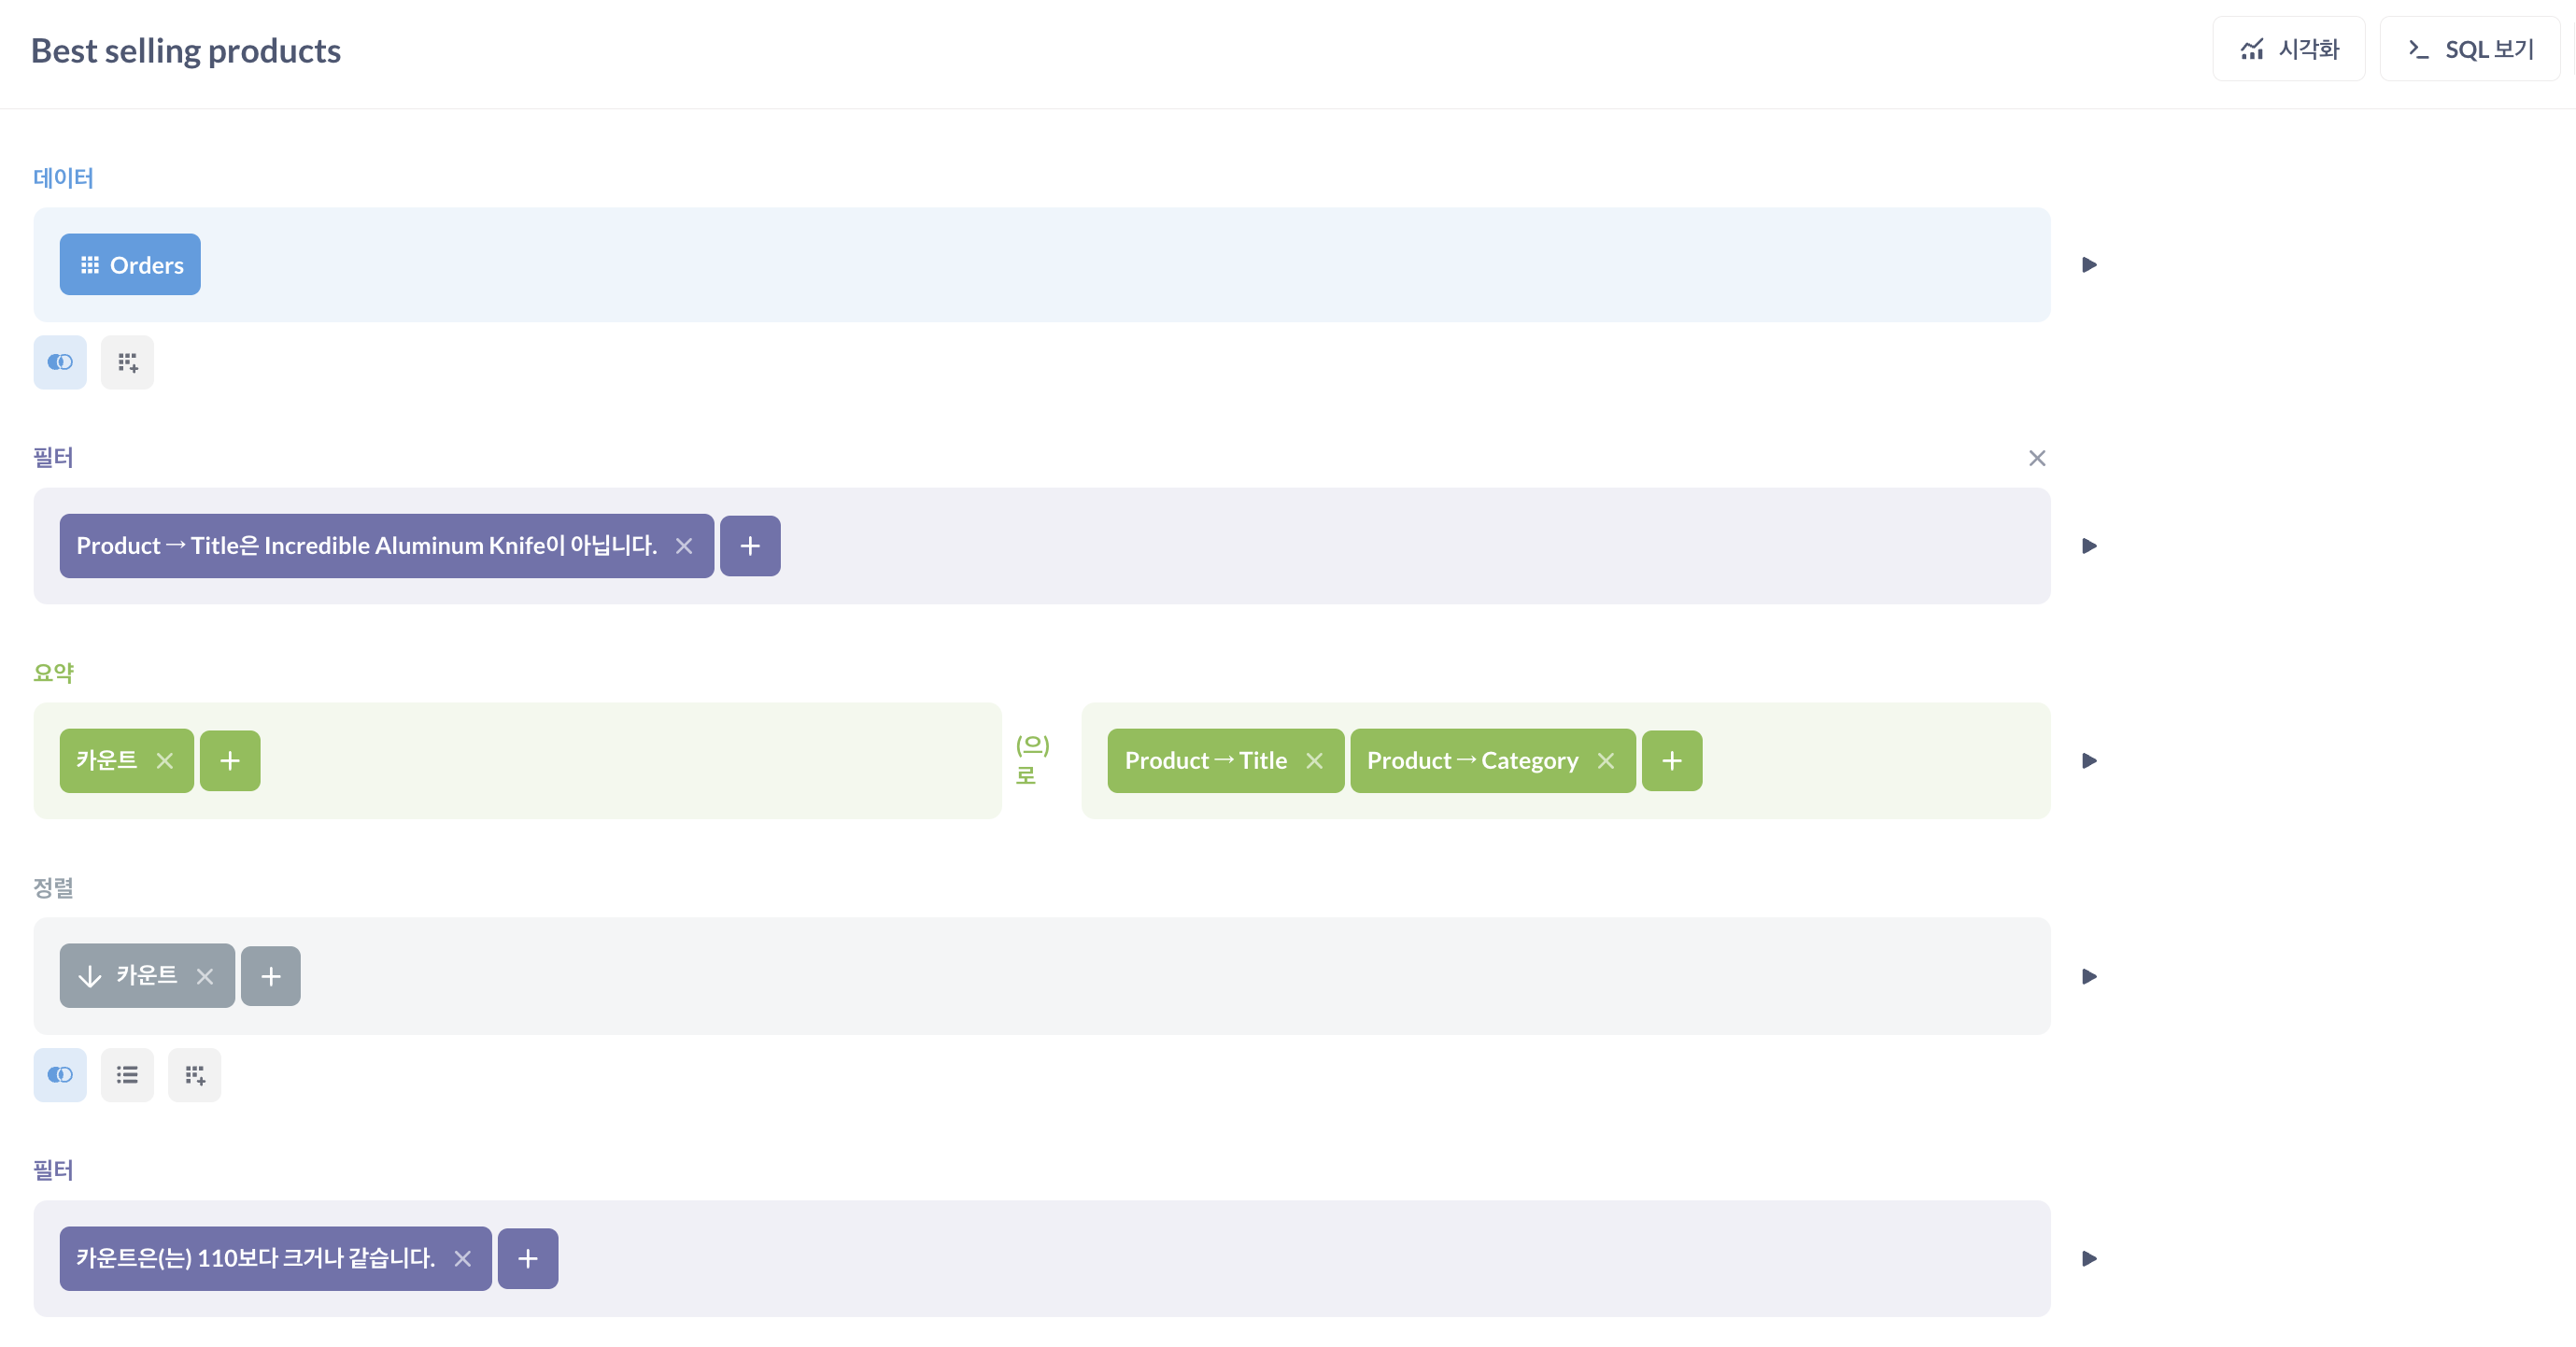Edit the 카운트 110 이상 filter
This screenshot has height=1347, width=2576.
pos(255,1258)
